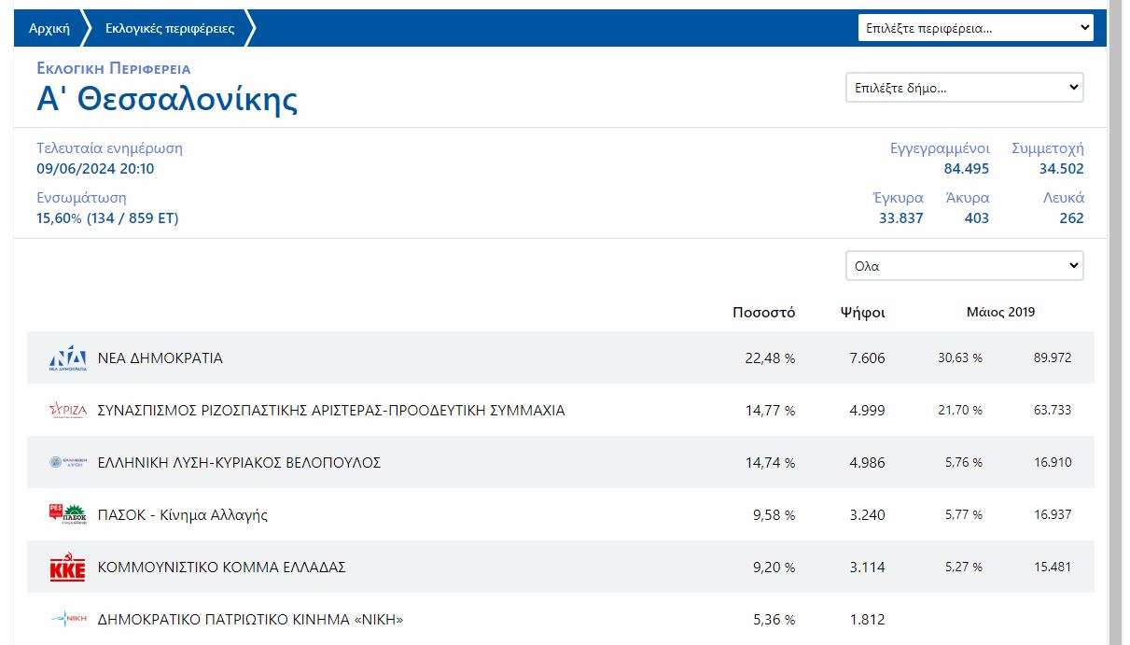
Task: Click ΝΙΚΗ percentage 5,36 %
Action: coord(774,619)
